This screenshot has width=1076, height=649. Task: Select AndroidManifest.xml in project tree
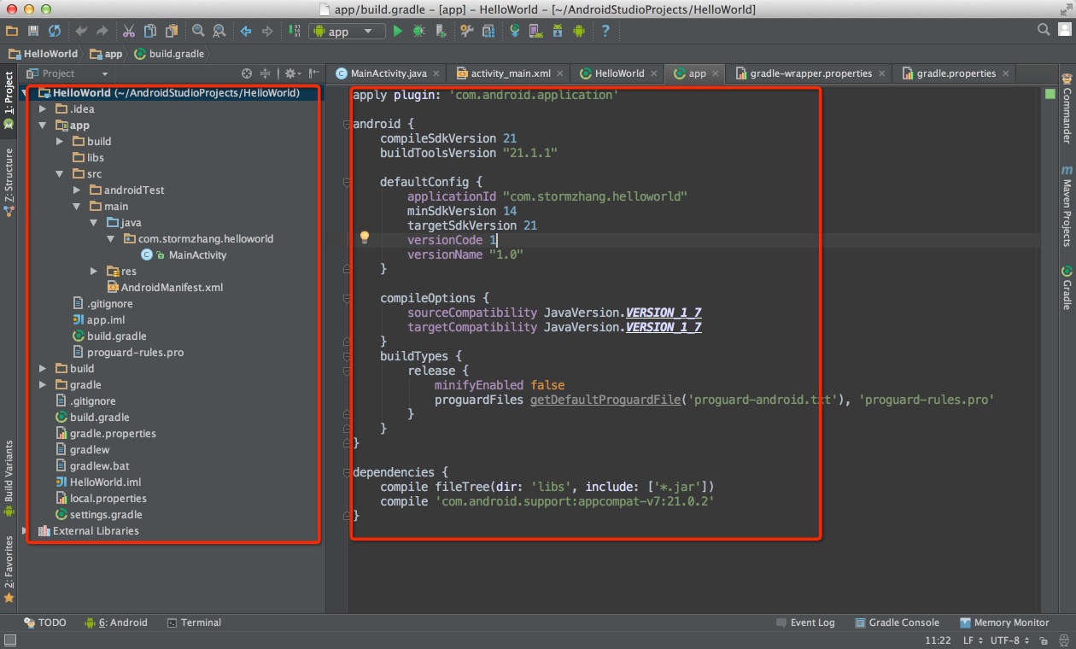(x=171, y=288)
